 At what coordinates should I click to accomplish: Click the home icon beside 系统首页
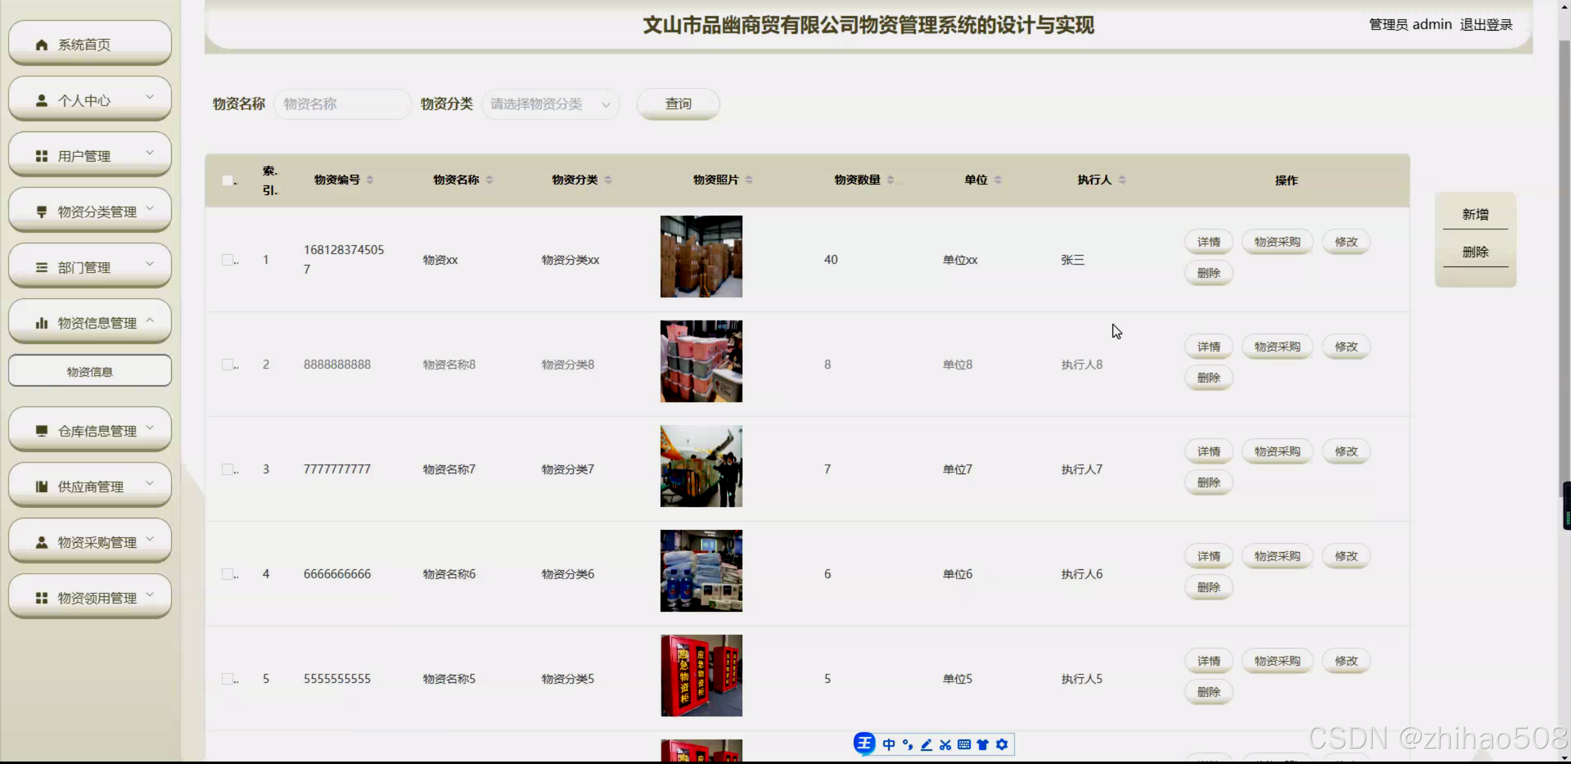click(41, 45)
